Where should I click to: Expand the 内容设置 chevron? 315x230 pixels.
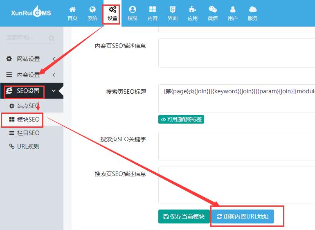click(54, 75)
